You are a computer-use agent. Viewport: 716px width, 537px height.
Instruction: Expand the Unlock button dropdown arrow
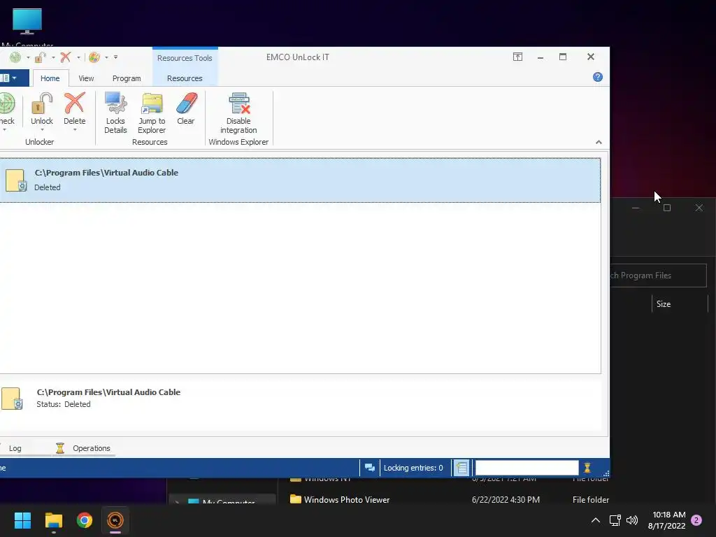42,130
